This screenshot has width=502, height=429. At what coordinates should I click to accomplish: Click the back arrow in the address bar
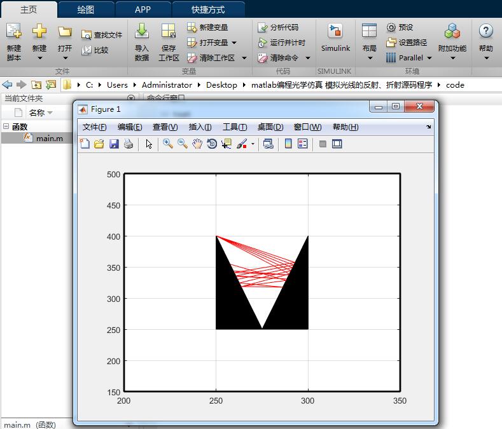coord(7,85)
